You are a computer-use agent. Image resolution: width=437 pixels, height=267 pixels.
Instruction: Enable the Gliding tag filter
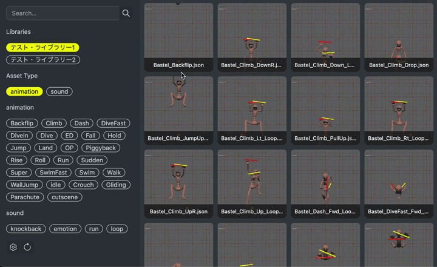point(116,185)
